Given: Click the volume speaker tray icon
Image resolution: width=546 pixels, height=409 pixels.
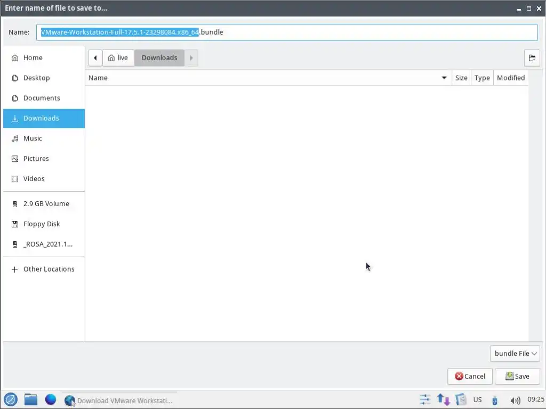Looking at the screenshot, I should tap(515, 400).
